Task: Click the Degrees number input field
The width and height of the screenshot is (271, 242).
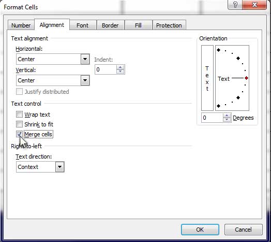Action: pyautogui.click(x=212, y=118)
